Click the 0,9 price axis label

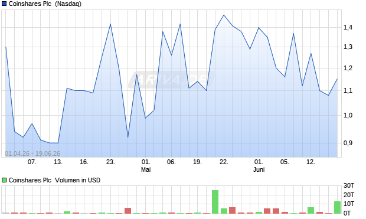coord(348,143)
